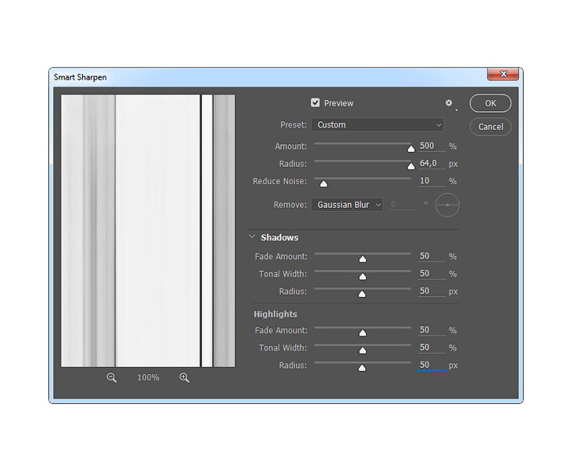Click the Cancel button

pyautogui.click(x=490, y=127)
